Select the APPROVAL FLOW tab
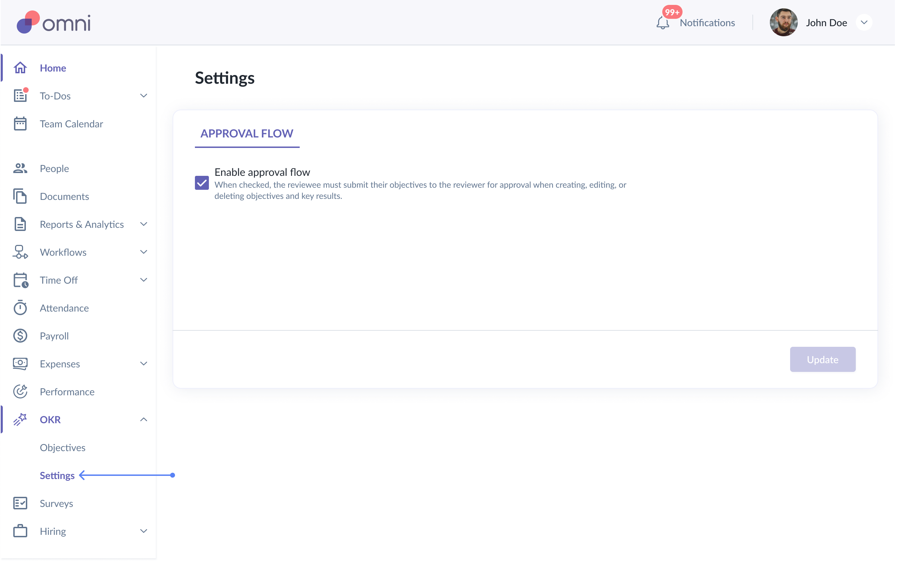The image size is (897, 561). tap(247, 134)
